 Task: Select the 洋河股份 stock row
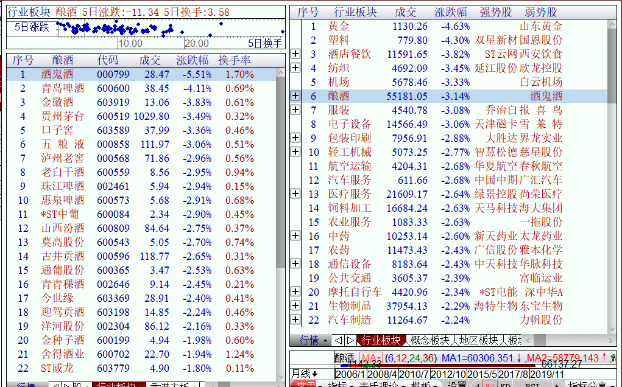(141, 326)
